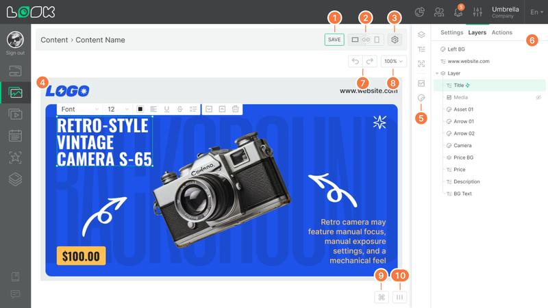The width and height of the screenshot is (548, 308).
Task: Select the text tool in side strip
Action: pyautogui.click(x=421, y=49)
